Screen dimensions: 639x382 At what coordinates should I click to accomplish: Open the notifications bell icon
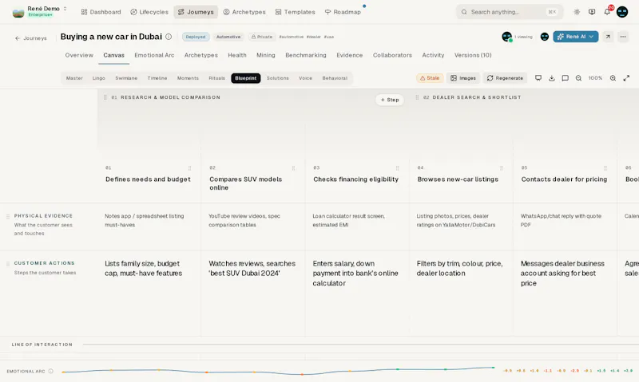tap(607, 12)
